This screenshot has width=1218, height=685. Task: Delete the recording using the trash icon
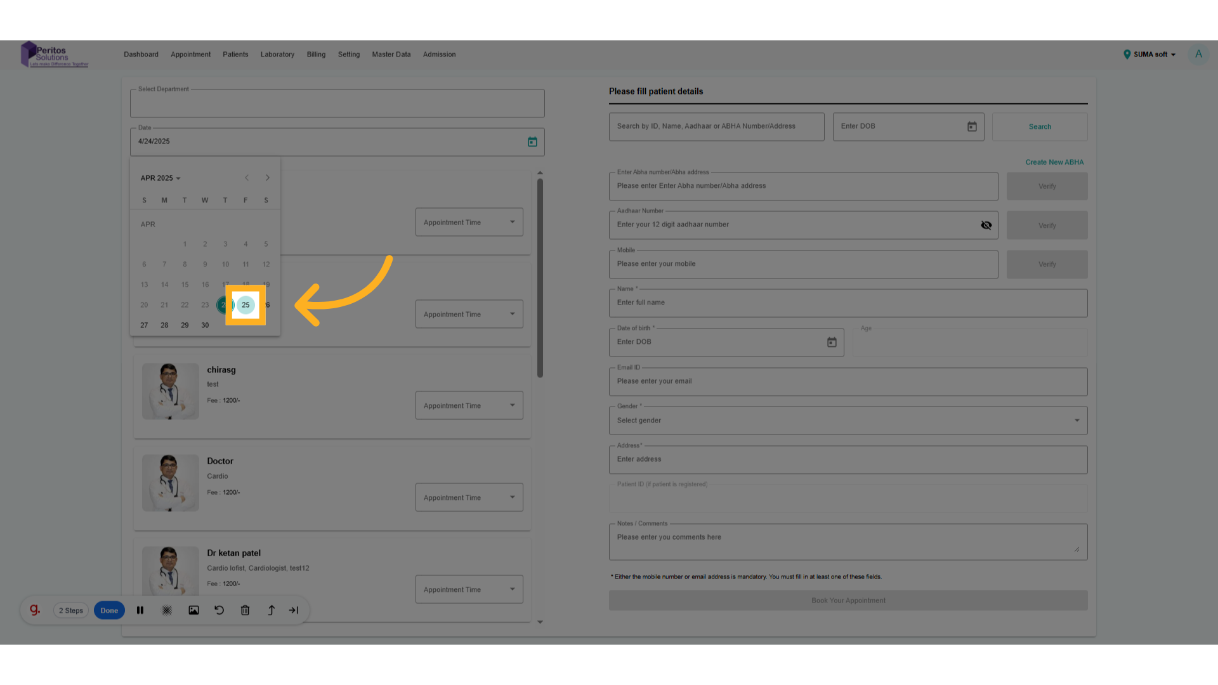[245, 610]
